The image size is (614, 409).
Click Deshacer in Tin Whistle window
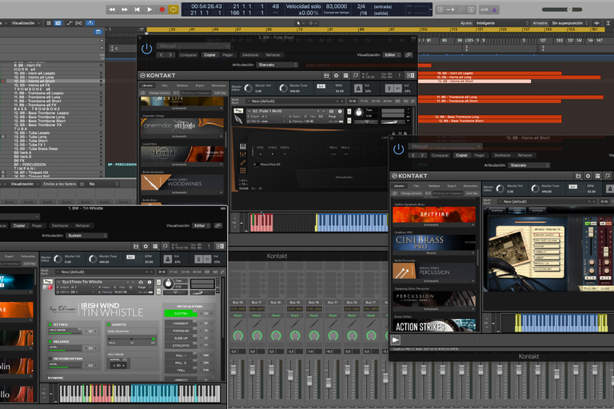click(x=60, y=225)
